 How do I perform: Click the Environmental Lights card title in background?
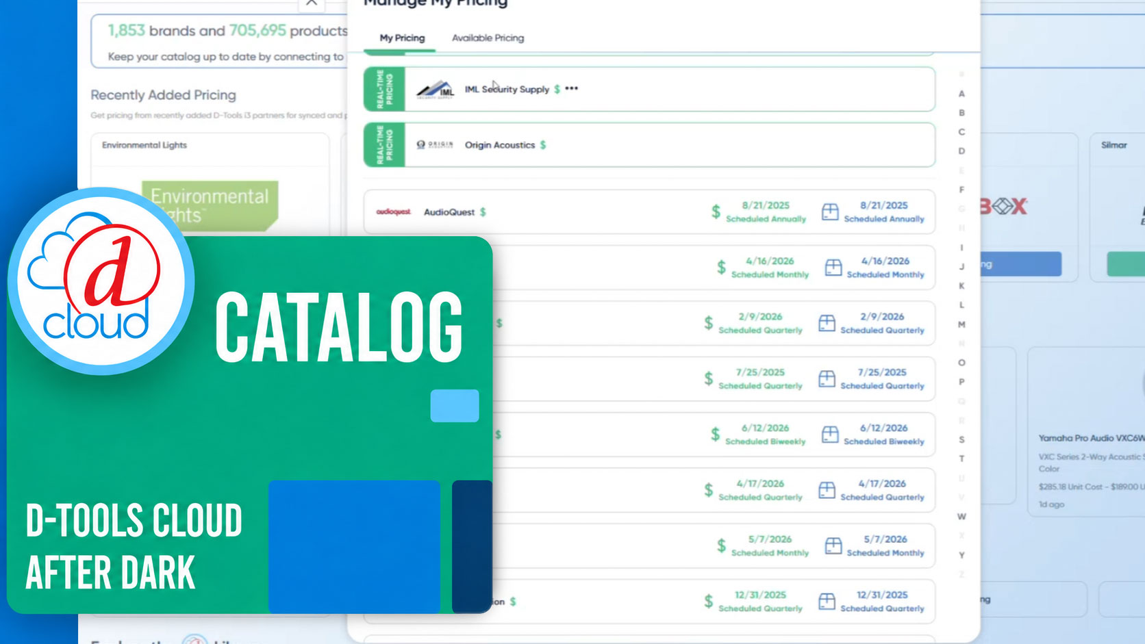point(144,145)
